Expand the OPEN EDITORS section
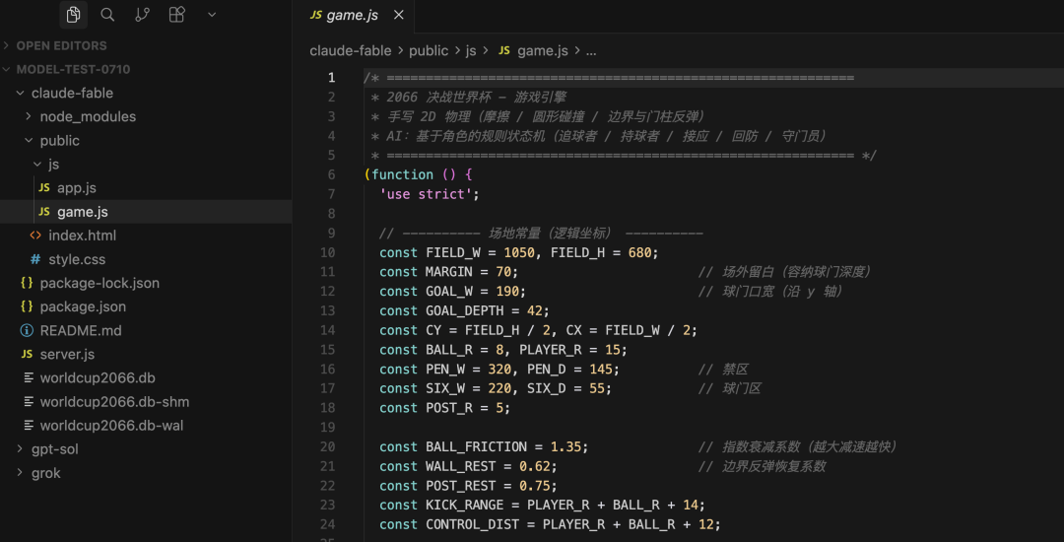Image resolution: width=1064 pixels, height=542 pixels. point(146,45)
